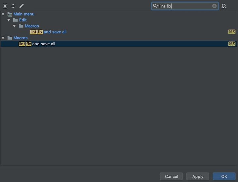This screenshot has width=238, height=182.
Task: Open the search options magnifier dropdown
Action: pyautogui.click(x=156, y=6)
